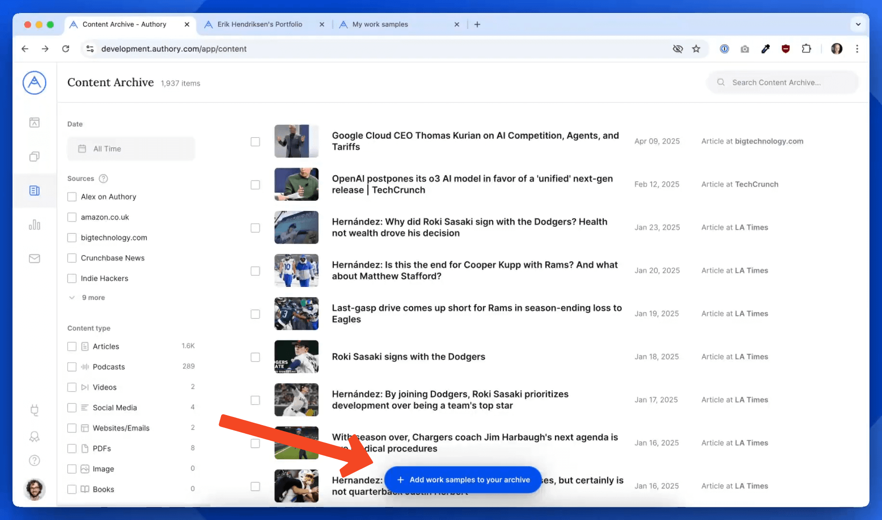Check the Crunchbase News source filter
Image resolution: width=882 pixels, height=520 pixels.
[x=72, y=258]
